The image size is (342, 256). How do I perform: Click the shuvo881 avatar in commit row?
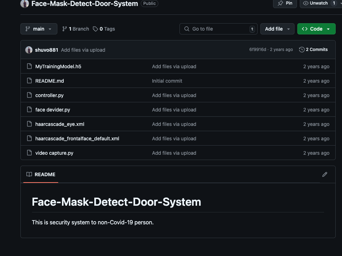(x=29, y=50)
